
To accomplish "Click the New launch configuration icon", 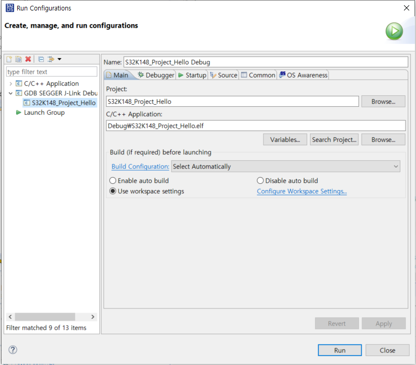I will tap(9, 59).
